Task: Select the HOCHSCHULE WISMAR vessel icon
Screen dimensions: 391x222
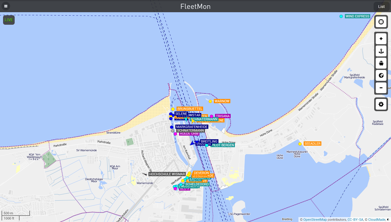Action: 144,174
